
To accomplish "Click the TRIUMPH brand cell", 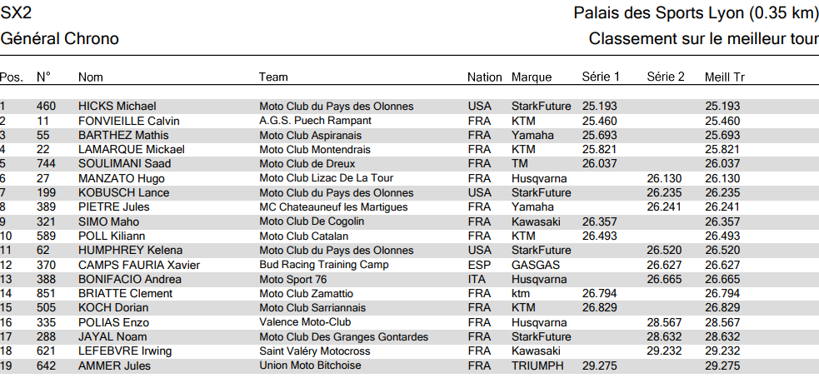I will coord(537,366).
